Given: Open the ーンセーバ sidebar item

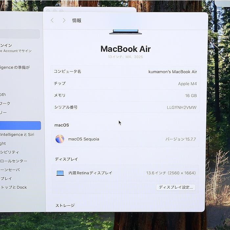Looking at the screenshot, I should click(x=10, y=170).
